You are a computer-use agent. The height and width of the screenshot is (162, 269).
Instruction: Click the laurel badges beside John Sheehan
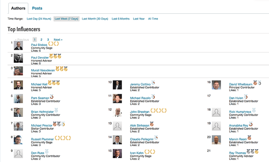[x=159, y=110]
